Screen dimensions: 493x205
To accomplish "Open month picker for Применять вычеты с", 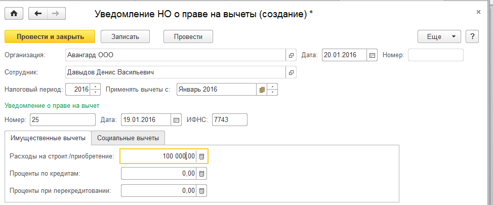I will (262, 90).
